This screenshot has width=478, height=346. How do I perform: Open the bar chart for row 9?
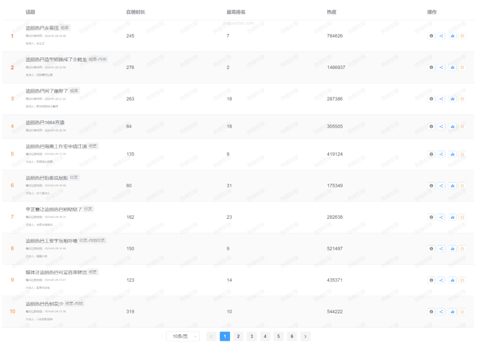[x=452, y=280]
